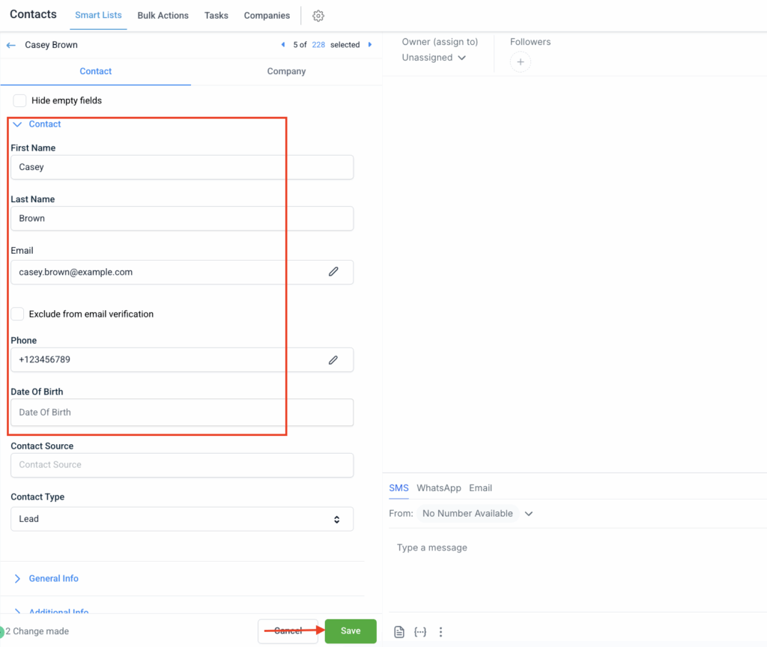Click the back arrow beside Casey Brown
Image resolution: width=767 pixels, height=647 pixels.
(11, 45)
